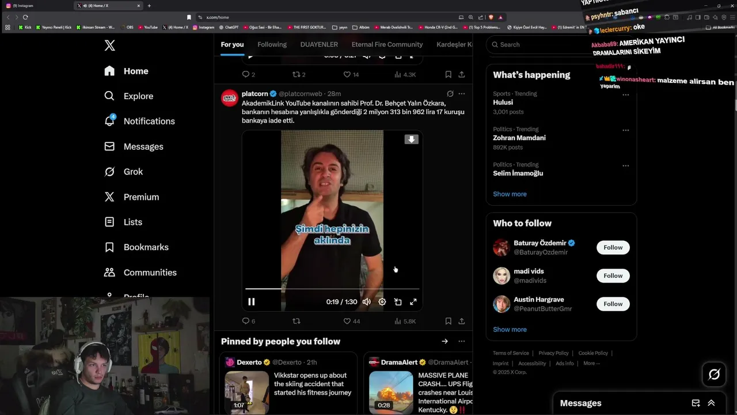Image resolution: width=737 pixels, height=415 pixels.
Task: Select the For you tab
Action: [232, 44]
